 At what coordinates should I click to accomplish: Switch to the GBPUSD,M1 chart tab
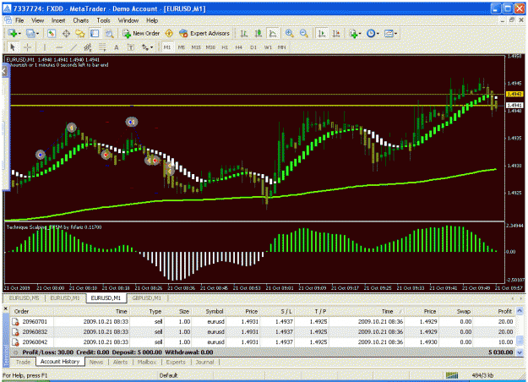pyautogui.click(x=146, y=298)
